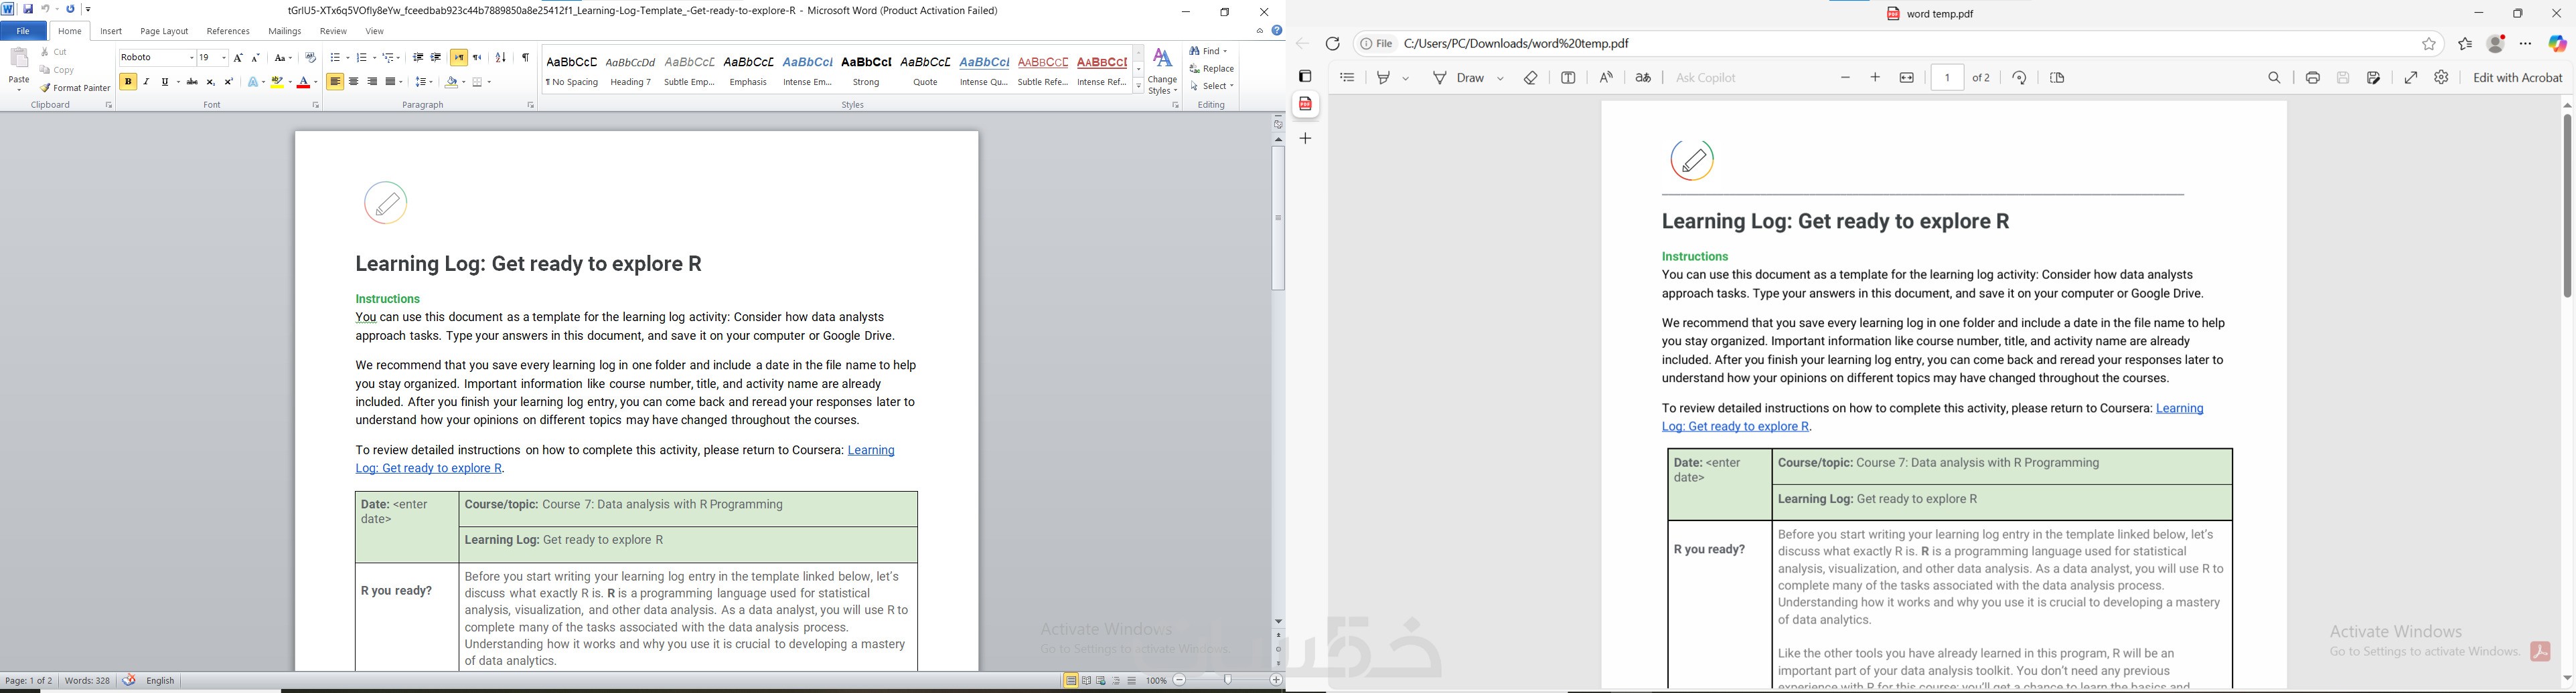The image size is (2576, 693).
Task: Toggle Center alignment in Word
Action: [x=354, y=82]
